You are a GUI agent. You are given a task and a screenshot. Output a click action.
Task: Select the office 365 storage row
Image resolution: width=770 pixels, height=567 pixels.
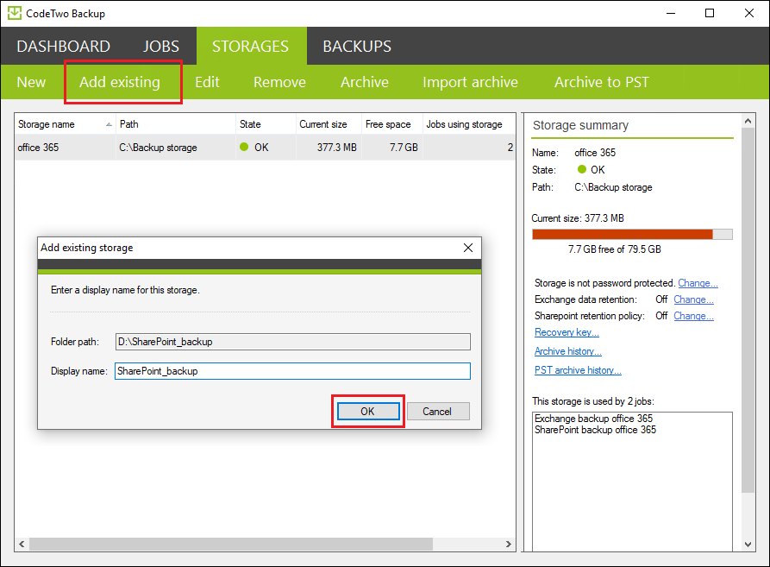[x=265, y=148]
